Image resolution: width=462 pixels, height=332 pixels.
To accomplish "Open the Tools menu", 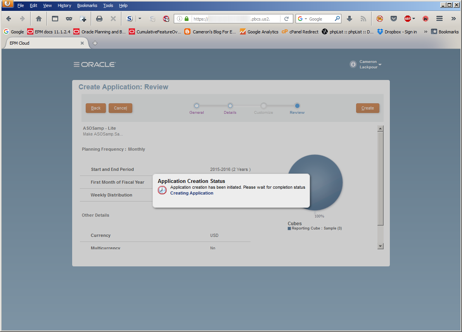I will coord(108,5).
